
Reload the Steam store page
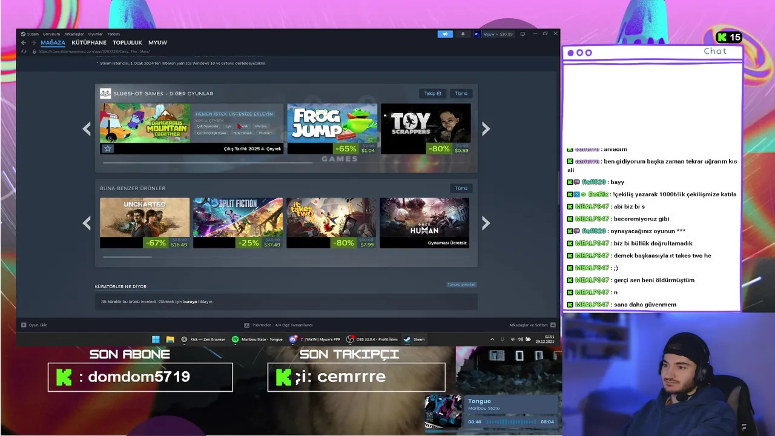click(24, 51)
